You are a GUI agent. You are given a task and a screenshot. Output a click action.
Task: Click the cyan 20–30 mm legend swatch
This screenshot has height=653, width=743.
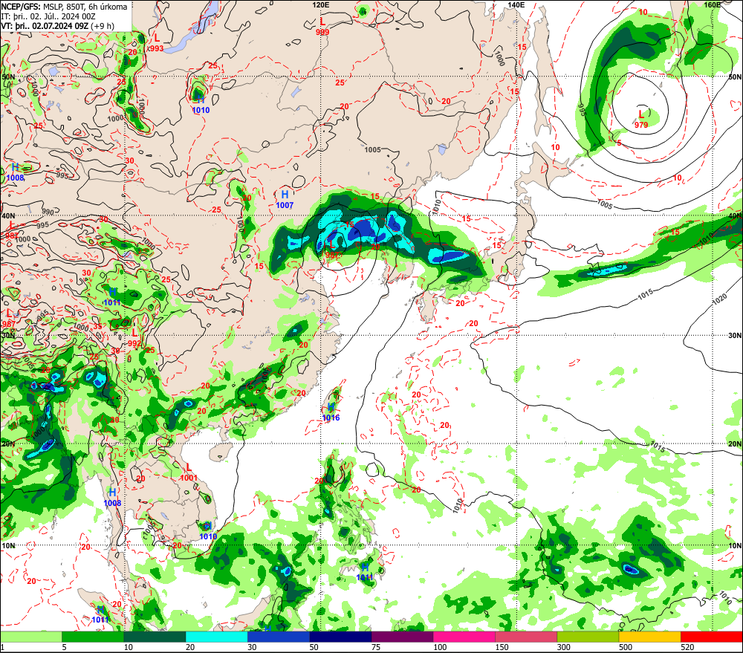(x=216, y=637)
